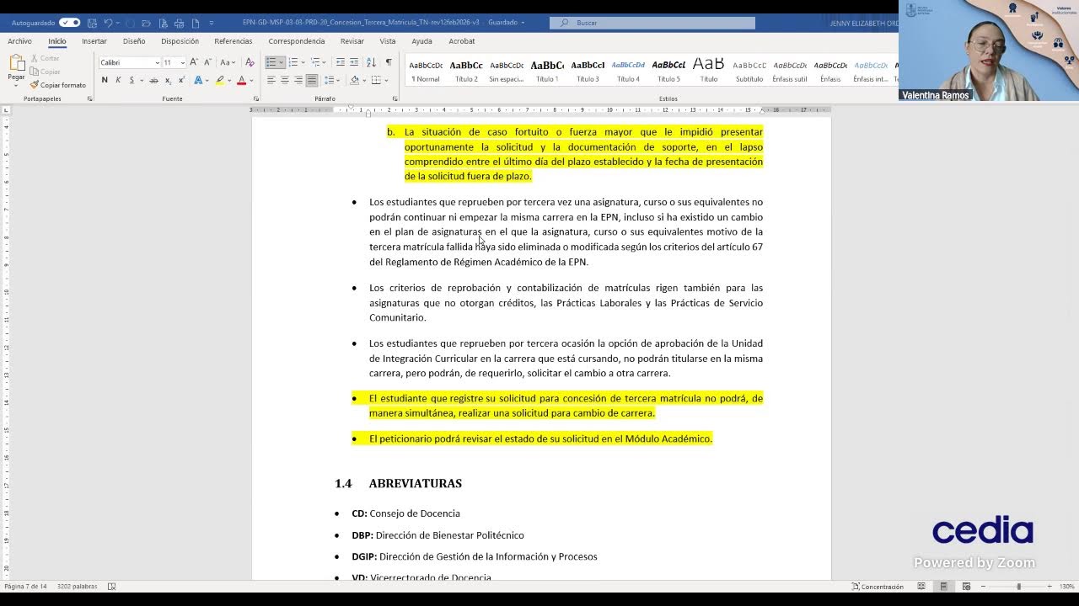Open the Párrafo dialog launcher
Image resolution: width=1079 pixels, height=606 pixels.
[395, 98]
